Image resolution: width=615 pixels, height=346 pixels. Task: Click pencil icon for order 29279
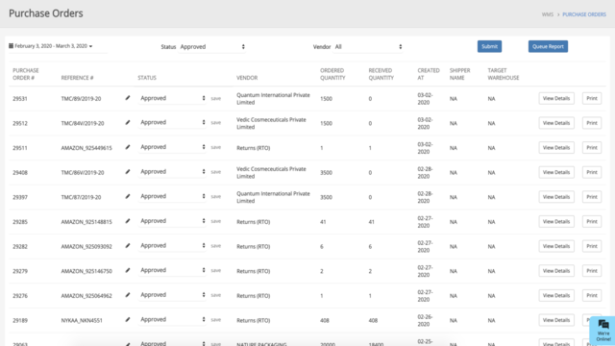tap(128, 271)
